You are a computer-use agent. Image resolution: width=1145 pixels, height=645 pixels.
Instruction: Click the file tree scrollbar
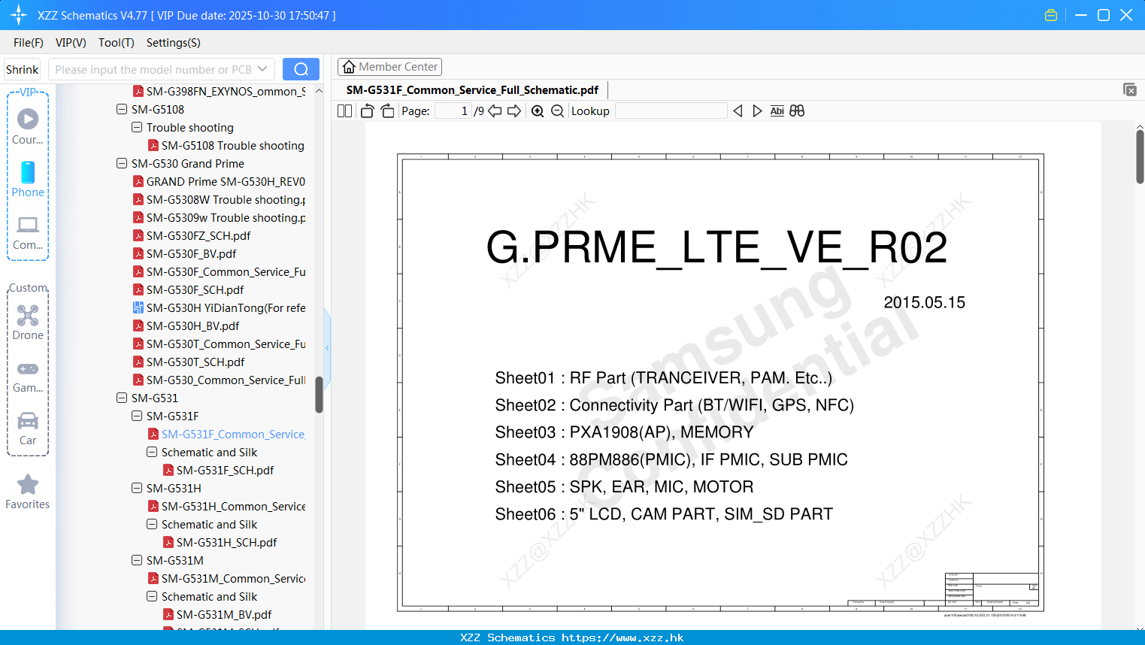[x=319, y=395]
